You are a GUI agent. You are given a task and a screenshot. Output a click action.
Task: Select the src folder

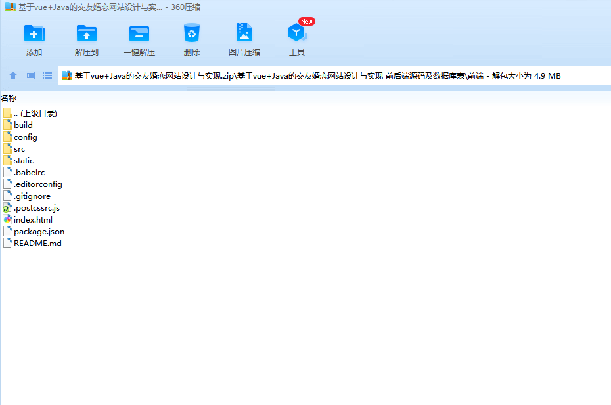click(x=14, y=149)
